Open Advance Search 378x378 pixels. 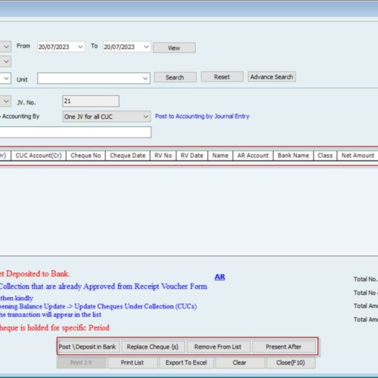click(x=271, y=77)
